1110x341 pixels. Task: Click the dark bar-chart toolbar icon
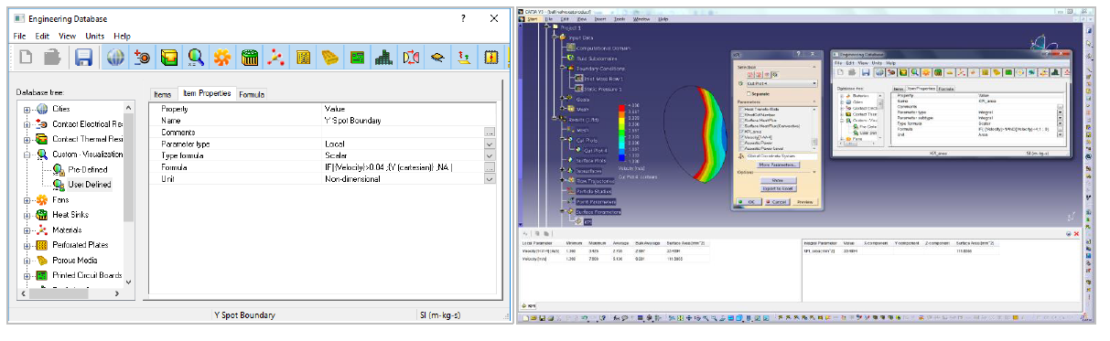(x=384, y=59)
